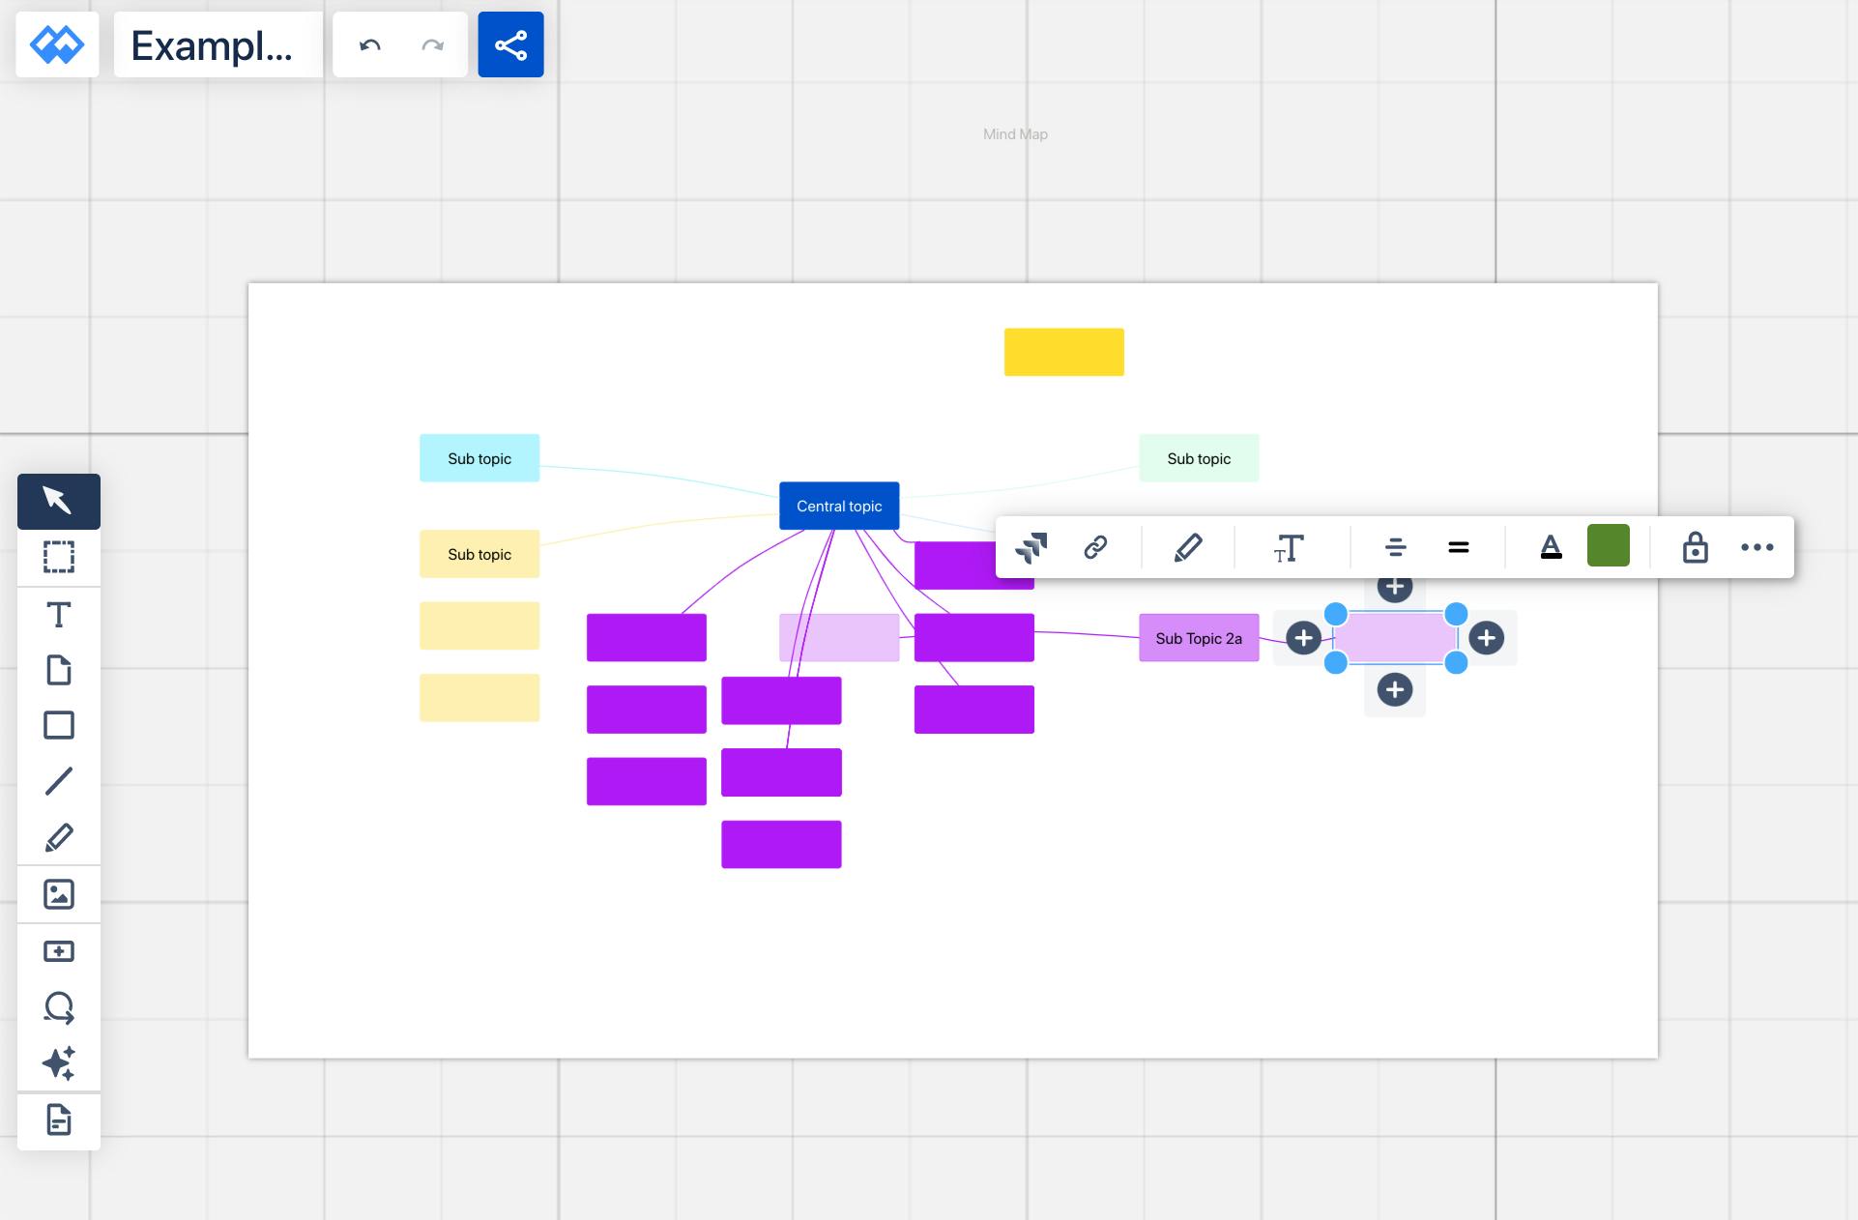
Task: Redo the last action
Action: tap(432, 44)
